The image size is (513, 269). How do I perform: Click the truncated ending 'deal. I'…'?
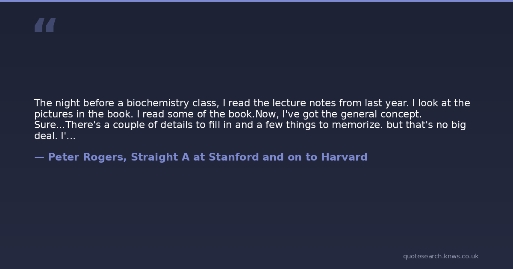click(55, 136)
